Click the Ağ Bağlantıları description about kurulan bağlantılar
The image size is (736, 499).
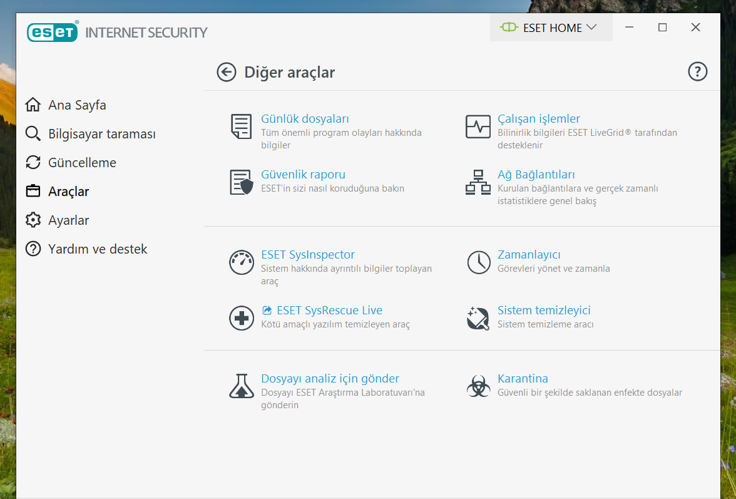(x=578, y=194)
